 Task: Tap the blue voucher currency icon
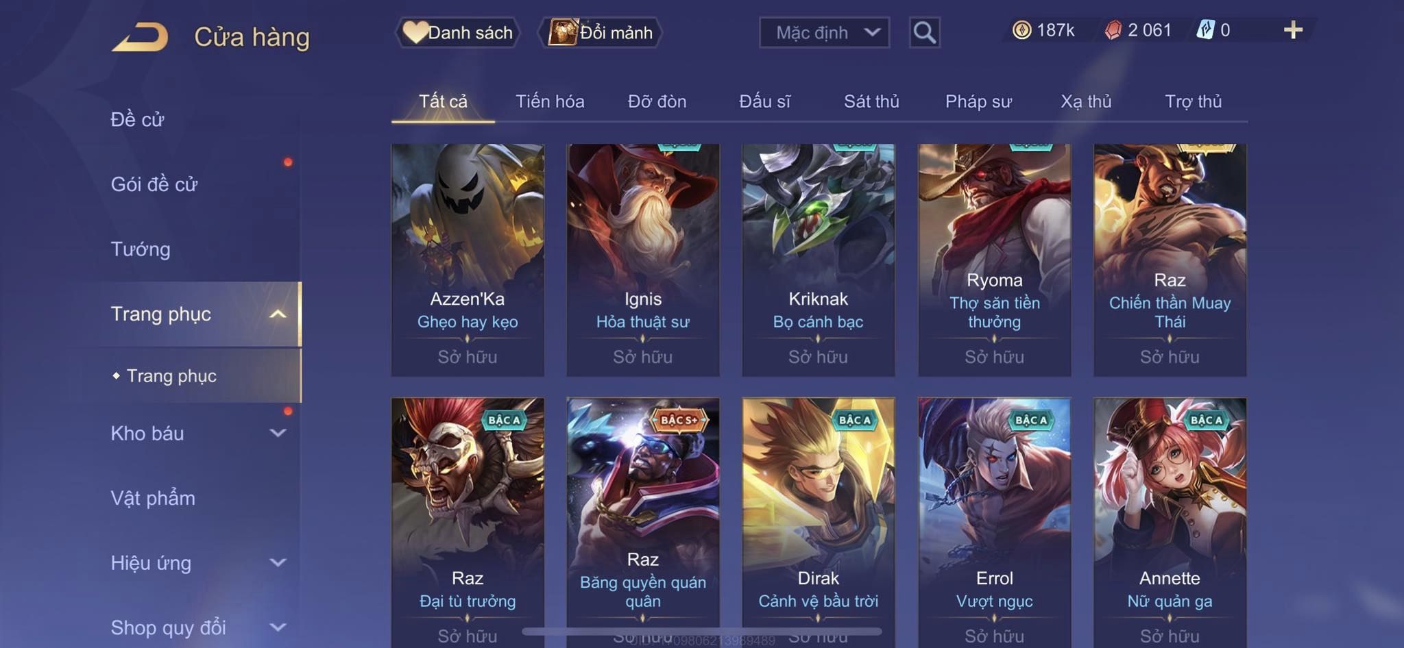click(x=1205, y=30)
